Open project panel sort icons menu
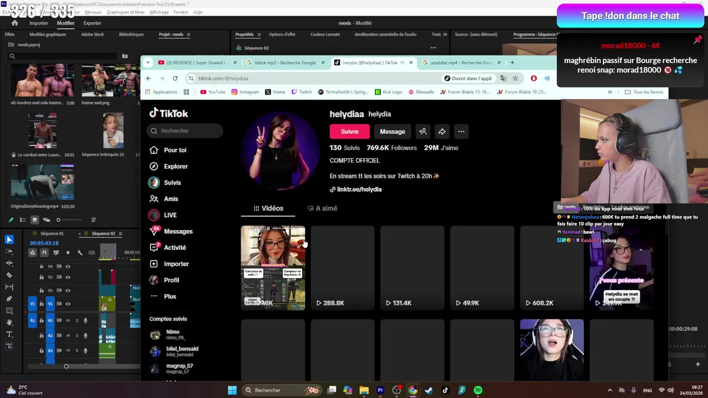Viewport: 708px width, 398px height. coord(93,220)
